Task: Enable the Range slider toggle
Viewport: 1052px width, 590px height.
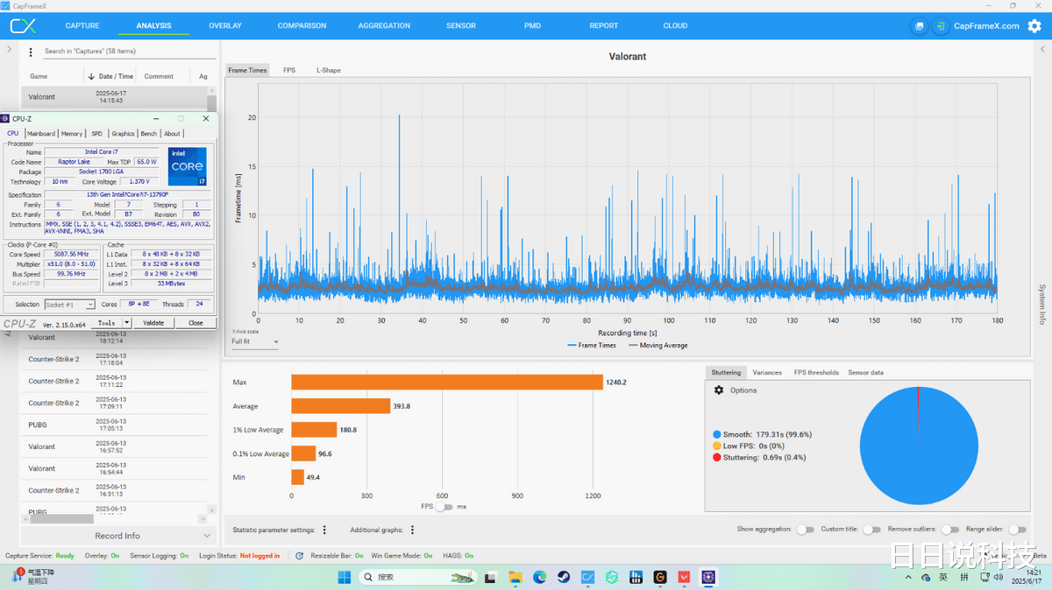Action: click(1016, 530)
